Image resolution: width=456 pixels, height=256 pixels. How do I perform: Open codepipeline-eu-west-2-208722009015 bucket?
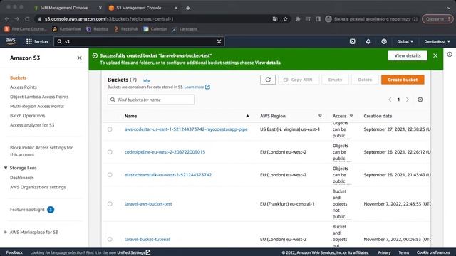click(165, 152)
